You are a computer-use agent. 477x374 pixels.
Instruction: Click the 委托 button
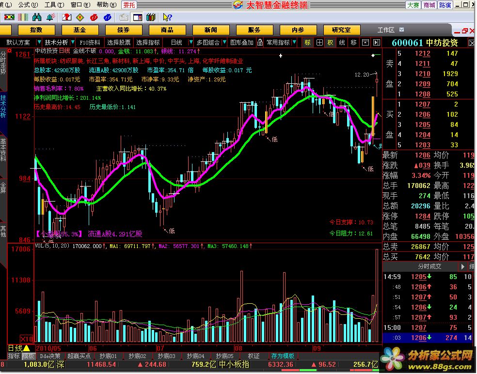(129, 5)
